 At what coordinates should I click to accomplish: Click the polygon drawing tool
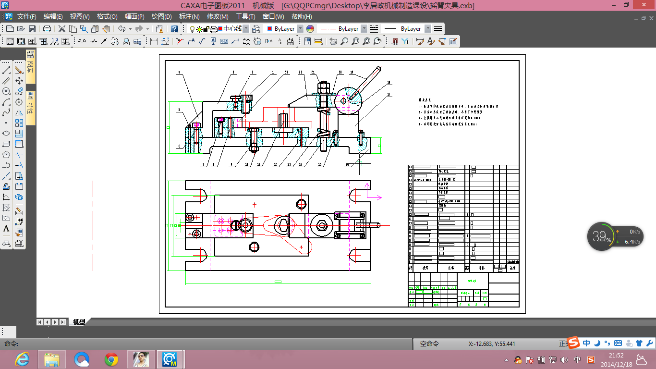(x=6, y=155)
